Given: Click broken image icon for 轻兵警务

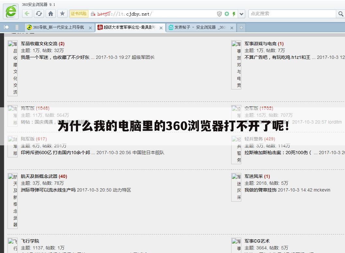Looking at the screenshot, I should pos(236,150).
